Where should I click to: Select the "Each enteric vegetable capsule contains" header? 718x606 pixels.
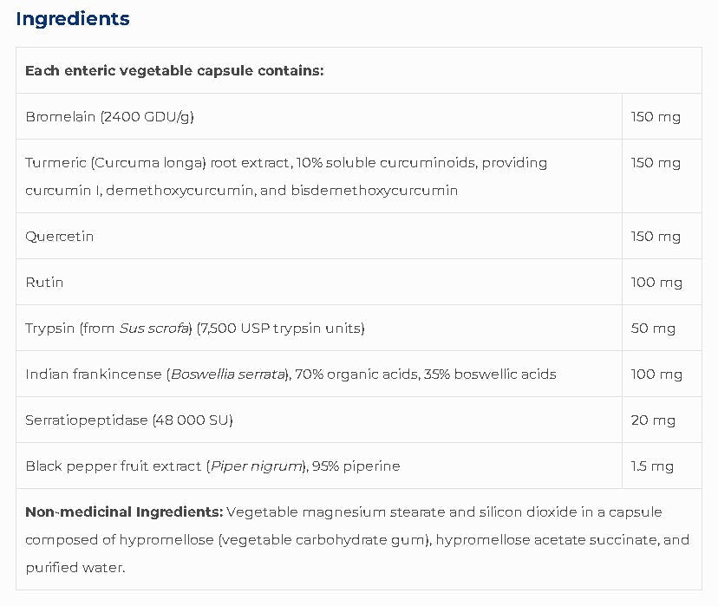point(174,70)
